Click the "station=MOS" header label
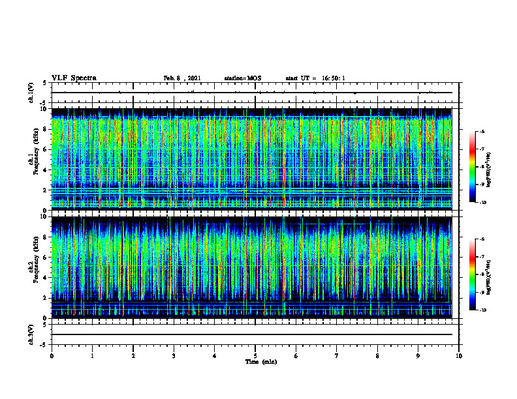This screenshot has height=399, width=517. [x=243, y=78]
